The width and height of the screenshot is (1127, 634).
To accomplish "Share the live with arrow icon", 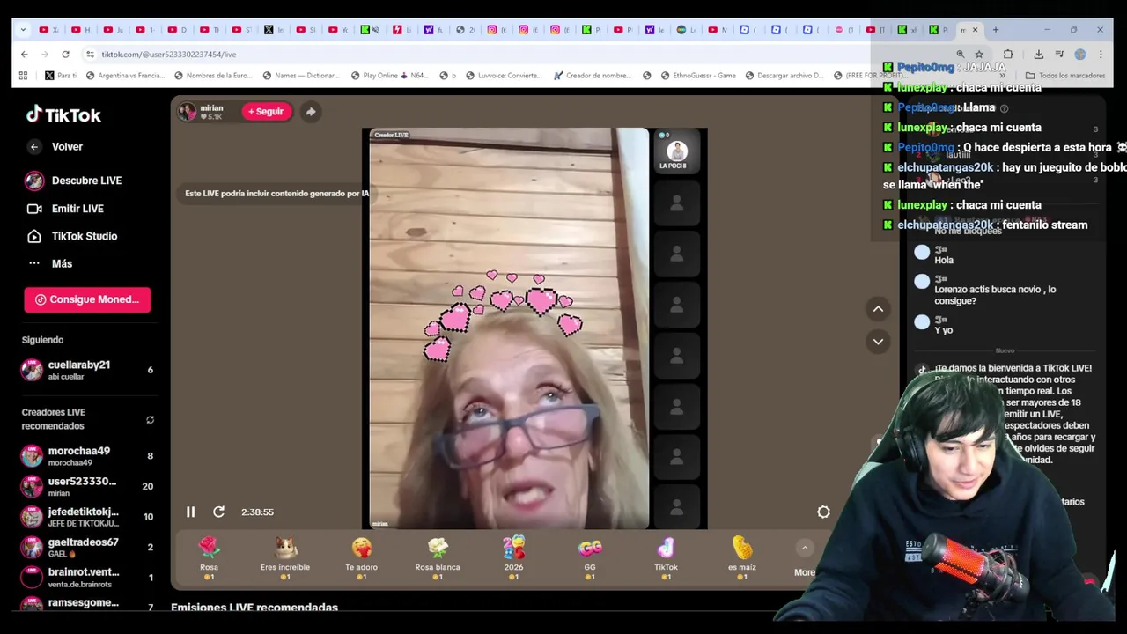I will pos(310,112).
